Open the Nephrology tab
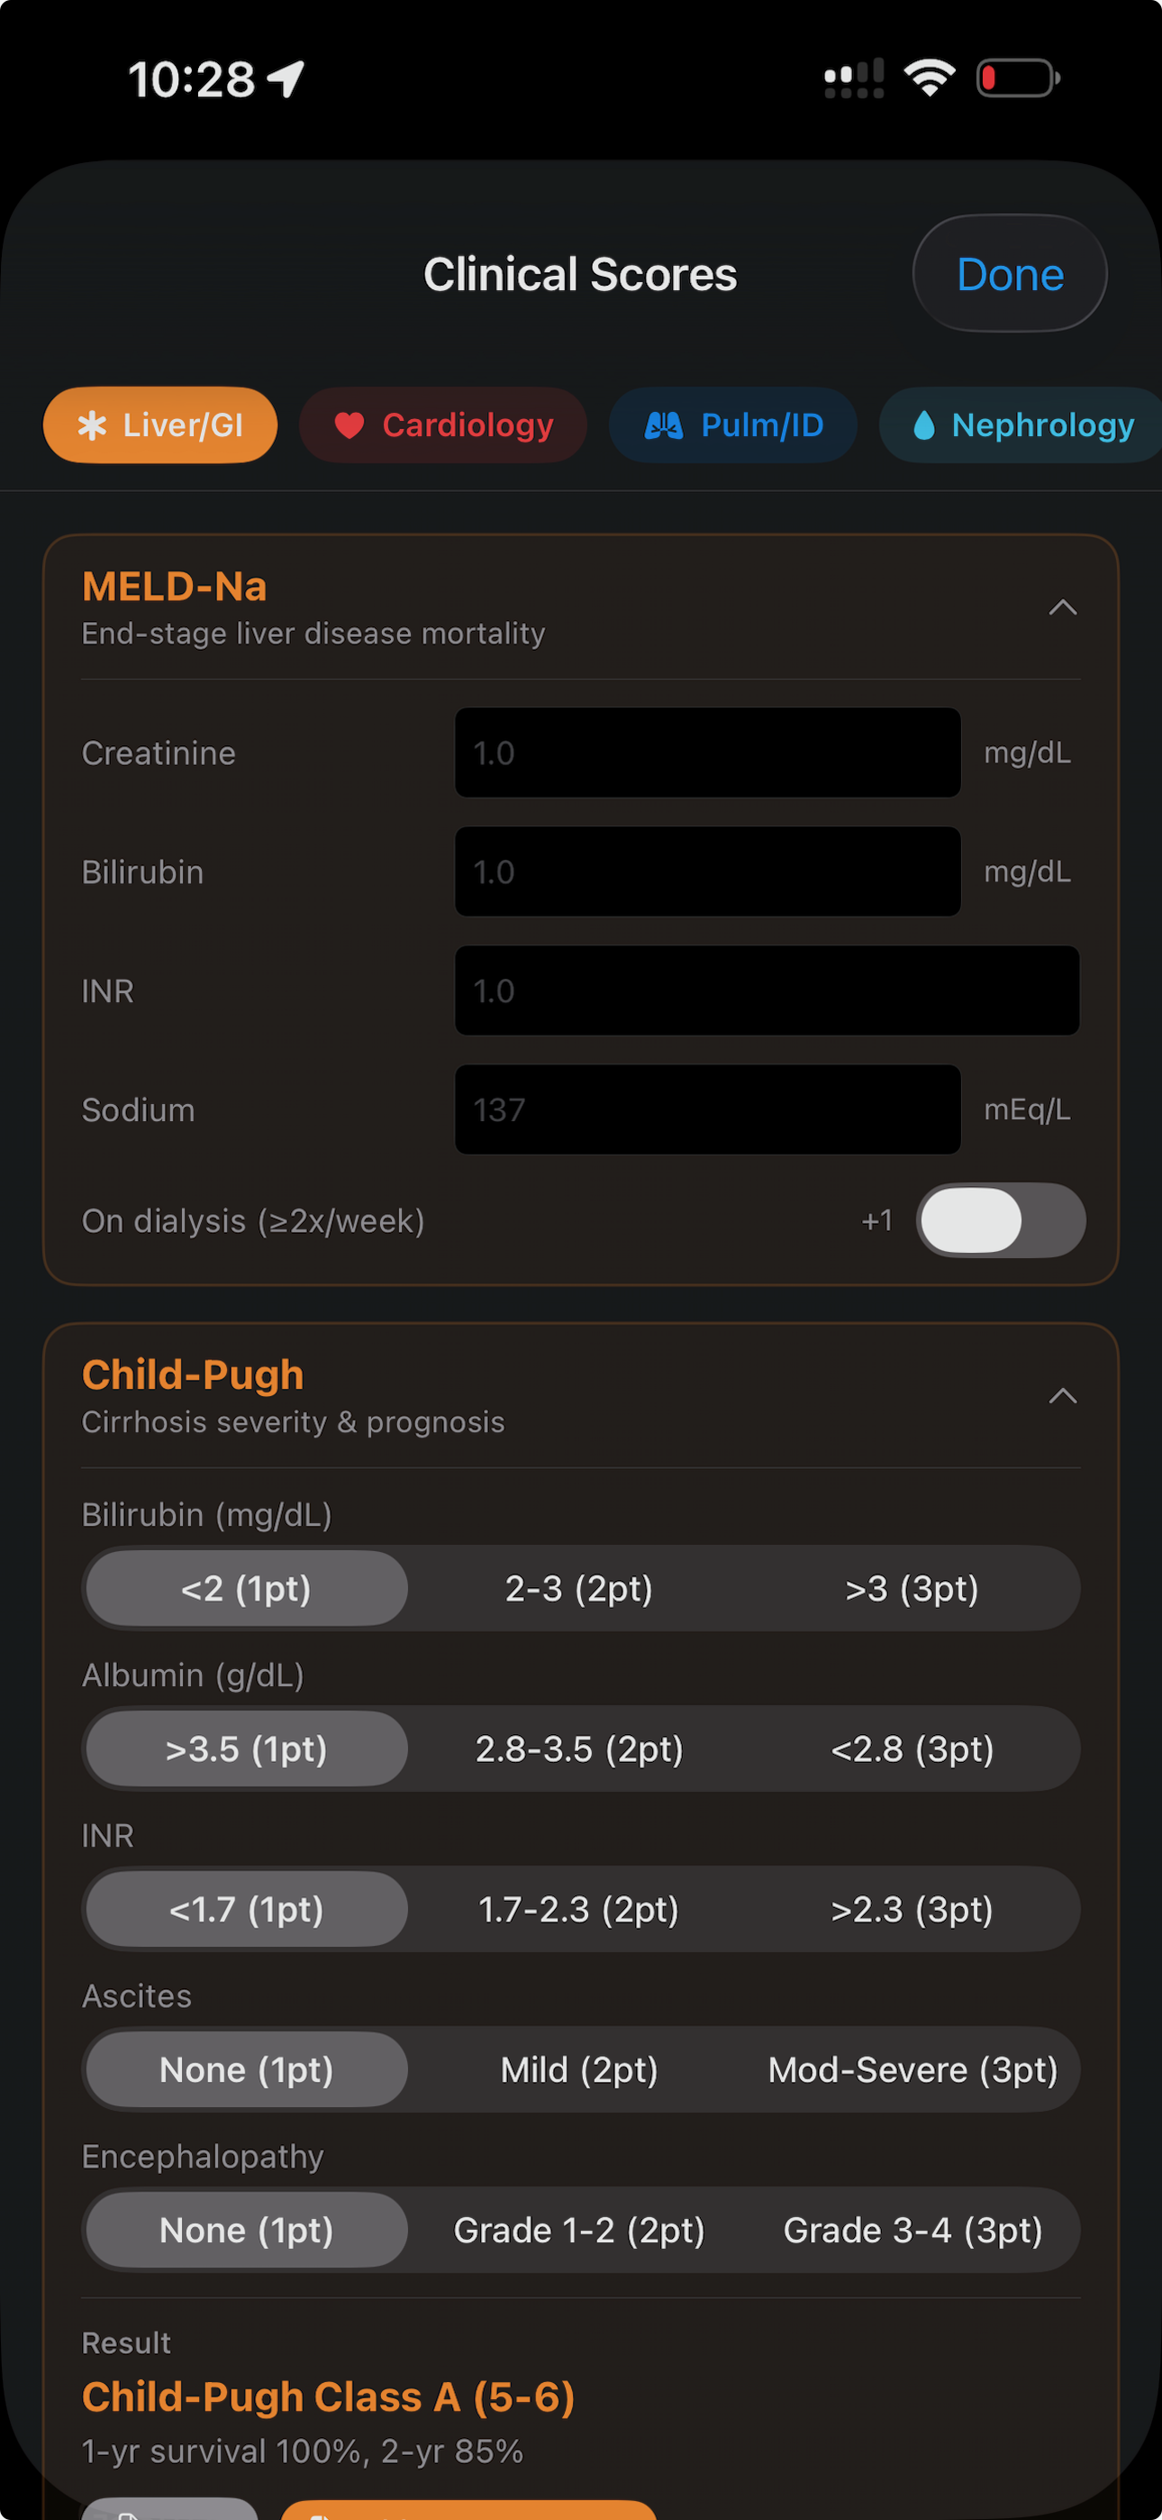The image size is (1162, 2520). click(1022, 425)
